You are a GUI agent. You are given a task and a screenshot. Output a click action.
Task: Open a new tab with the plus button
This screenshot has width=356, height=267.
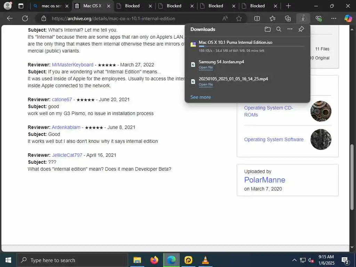[288, 6]
